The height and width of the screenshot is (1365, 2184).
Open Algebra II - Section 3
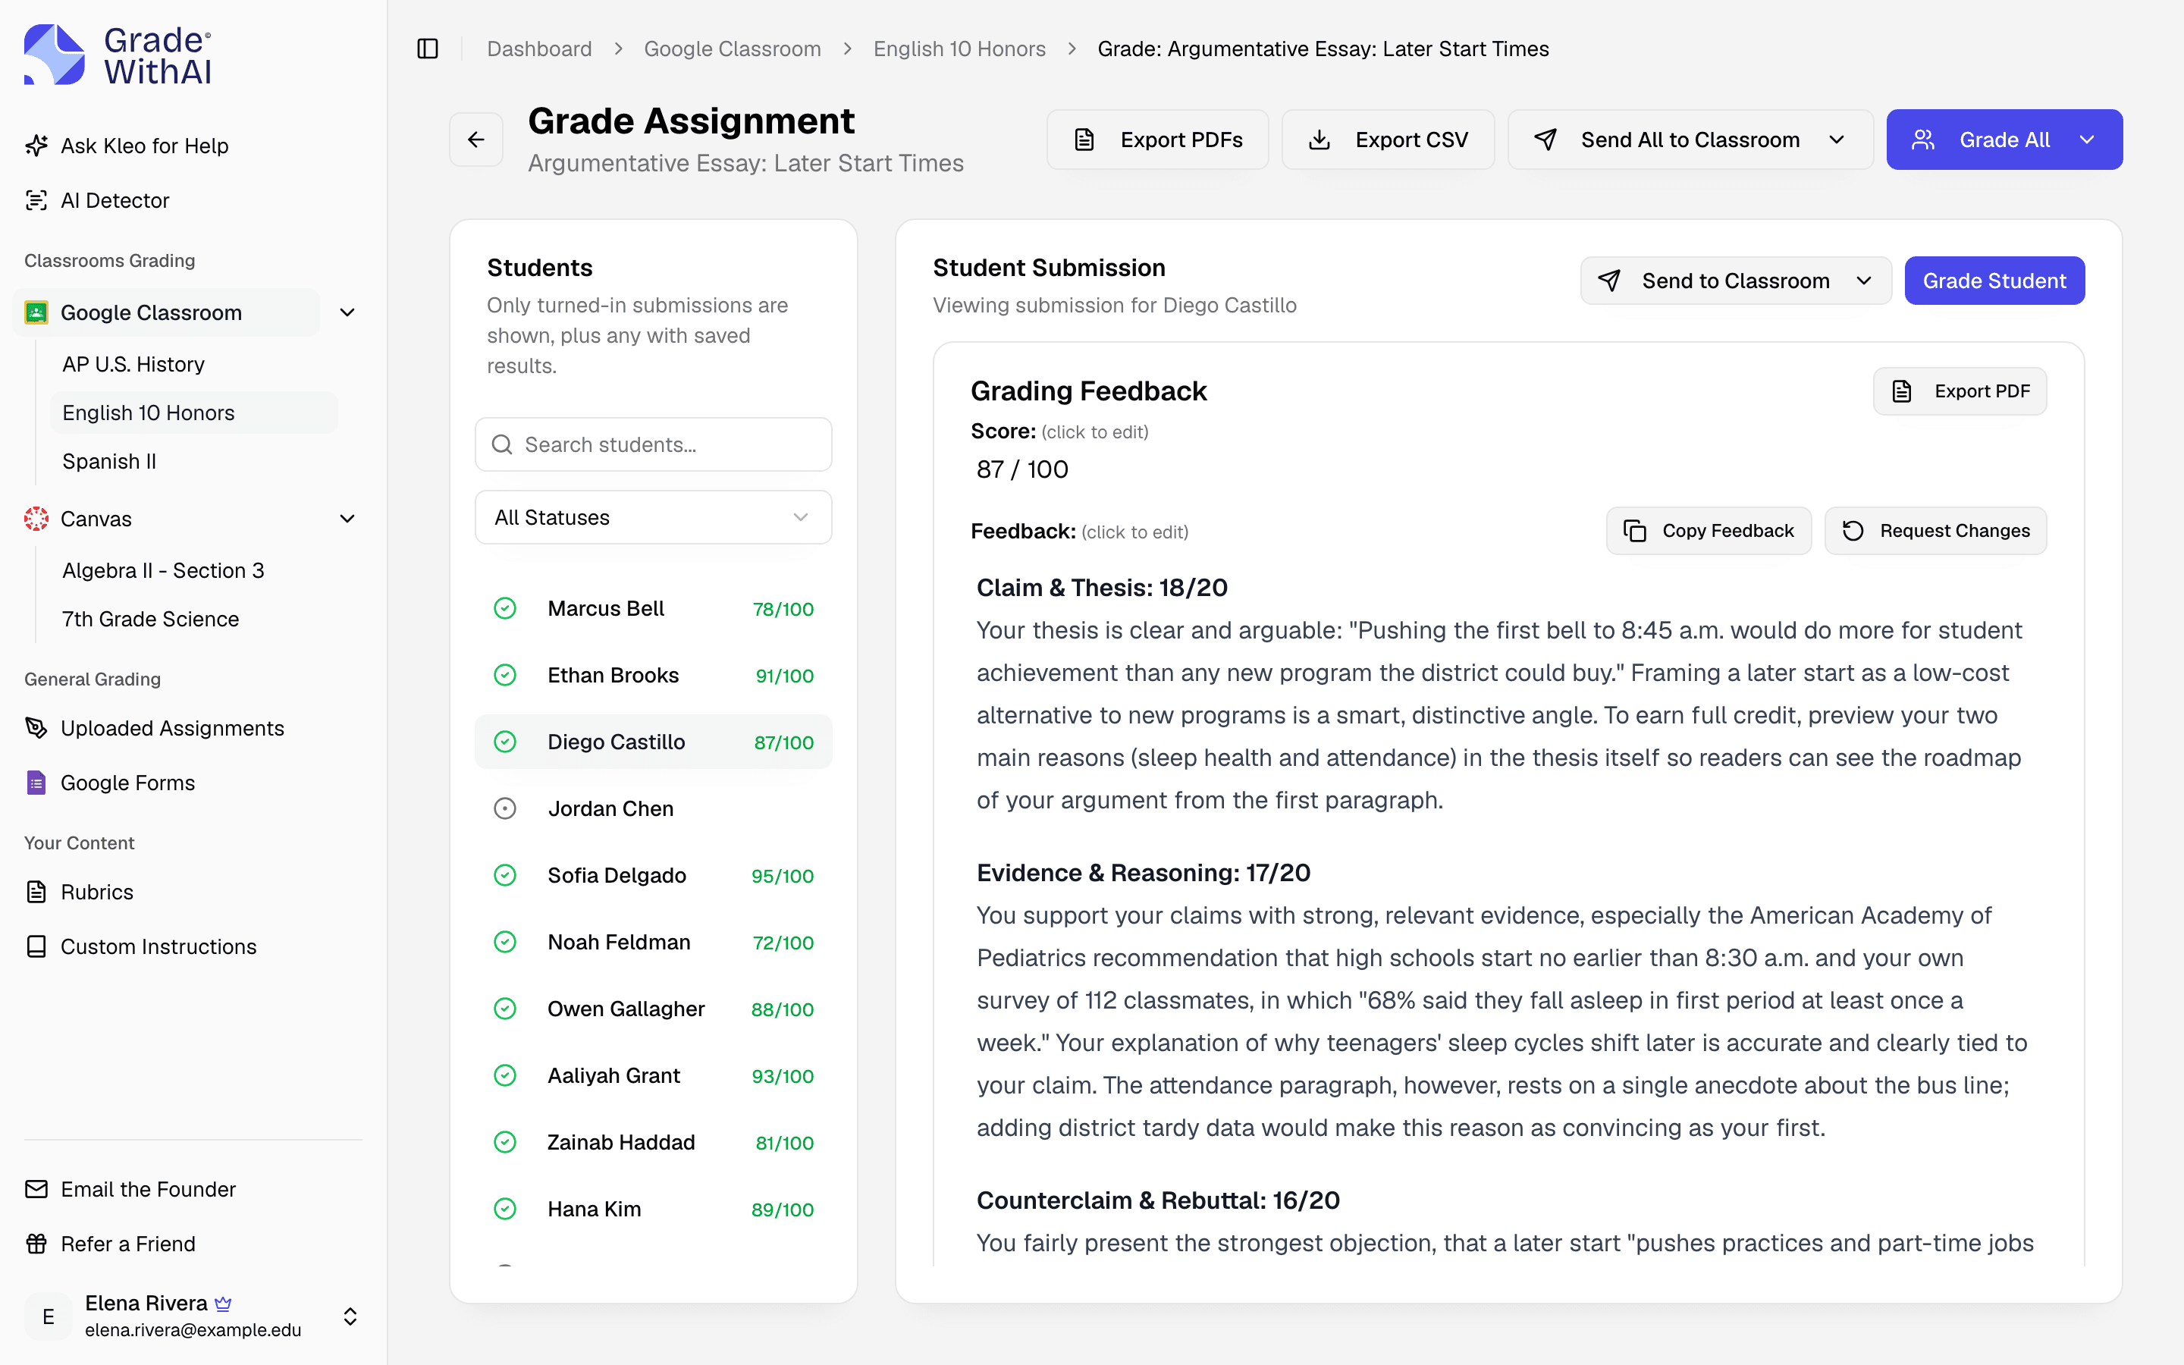point(163,570)
